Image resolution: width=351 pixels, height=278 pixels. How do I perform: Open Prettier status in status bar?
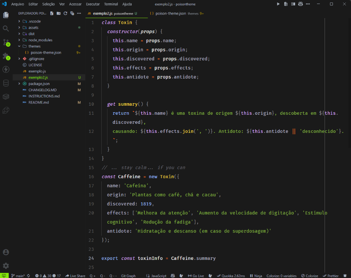[x=331, y=276]
